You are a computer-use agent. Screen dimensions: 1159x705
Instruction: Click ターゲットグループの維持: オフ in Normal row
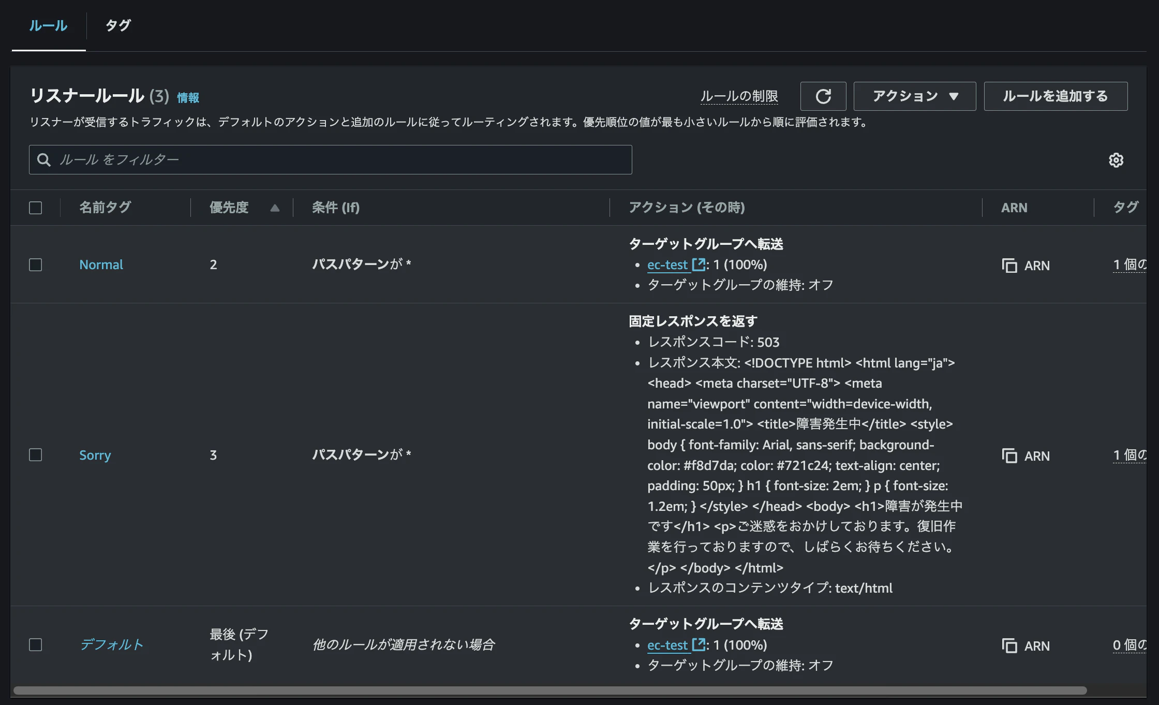pyautogui.click(x=740, y=285)
